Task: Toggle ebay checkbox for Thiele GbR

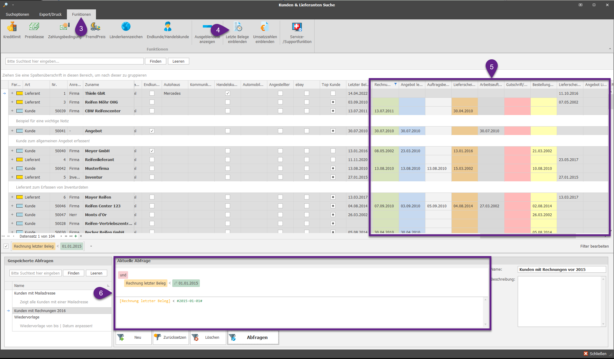Action: (x=307, y=93)
